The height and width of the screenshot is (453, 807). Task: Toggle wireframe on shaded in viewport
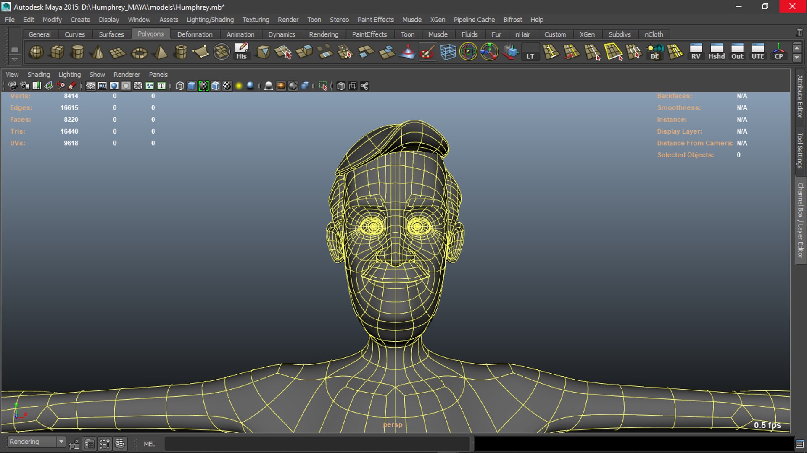[215, 86]
